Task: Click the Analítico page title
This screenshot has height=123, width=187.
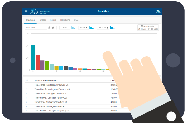Action: click(x=103, y=12)
